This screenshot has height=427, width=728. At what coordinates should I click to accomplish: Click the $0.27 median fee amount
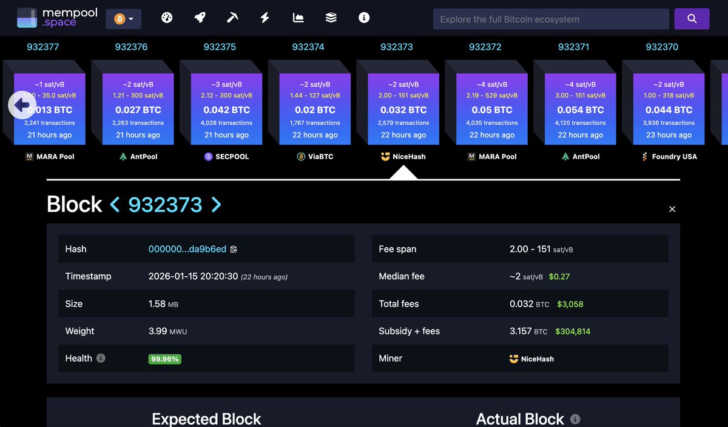click(559, 276)
